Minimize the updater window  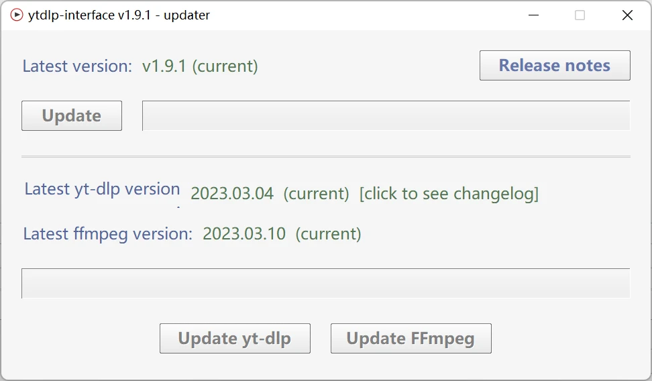coord(533,15)
